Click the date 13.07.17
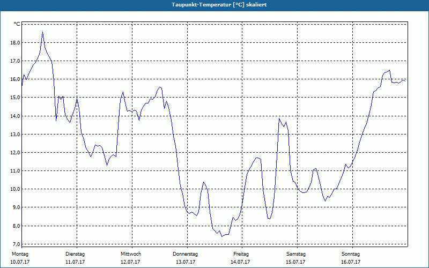 pos(186,262)
